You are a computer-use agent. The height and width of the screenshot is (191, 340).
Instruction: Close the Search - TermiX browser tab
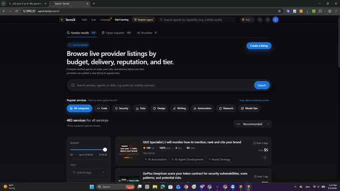tap(87, 3)
